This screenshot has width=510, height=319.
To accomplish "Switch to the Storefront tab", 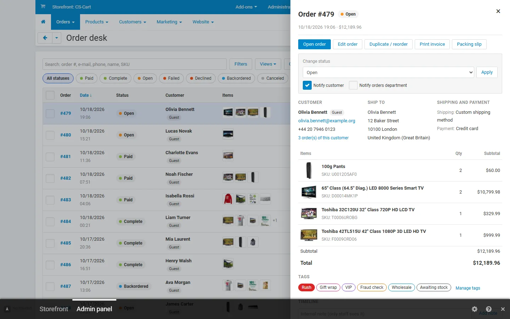I will tap(54, 309).
